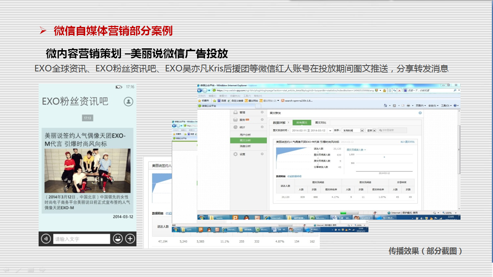This screenshot has width=493, height=277.
Task: Open the 工具(O) dropdown on the command bar
Action: 446,106
